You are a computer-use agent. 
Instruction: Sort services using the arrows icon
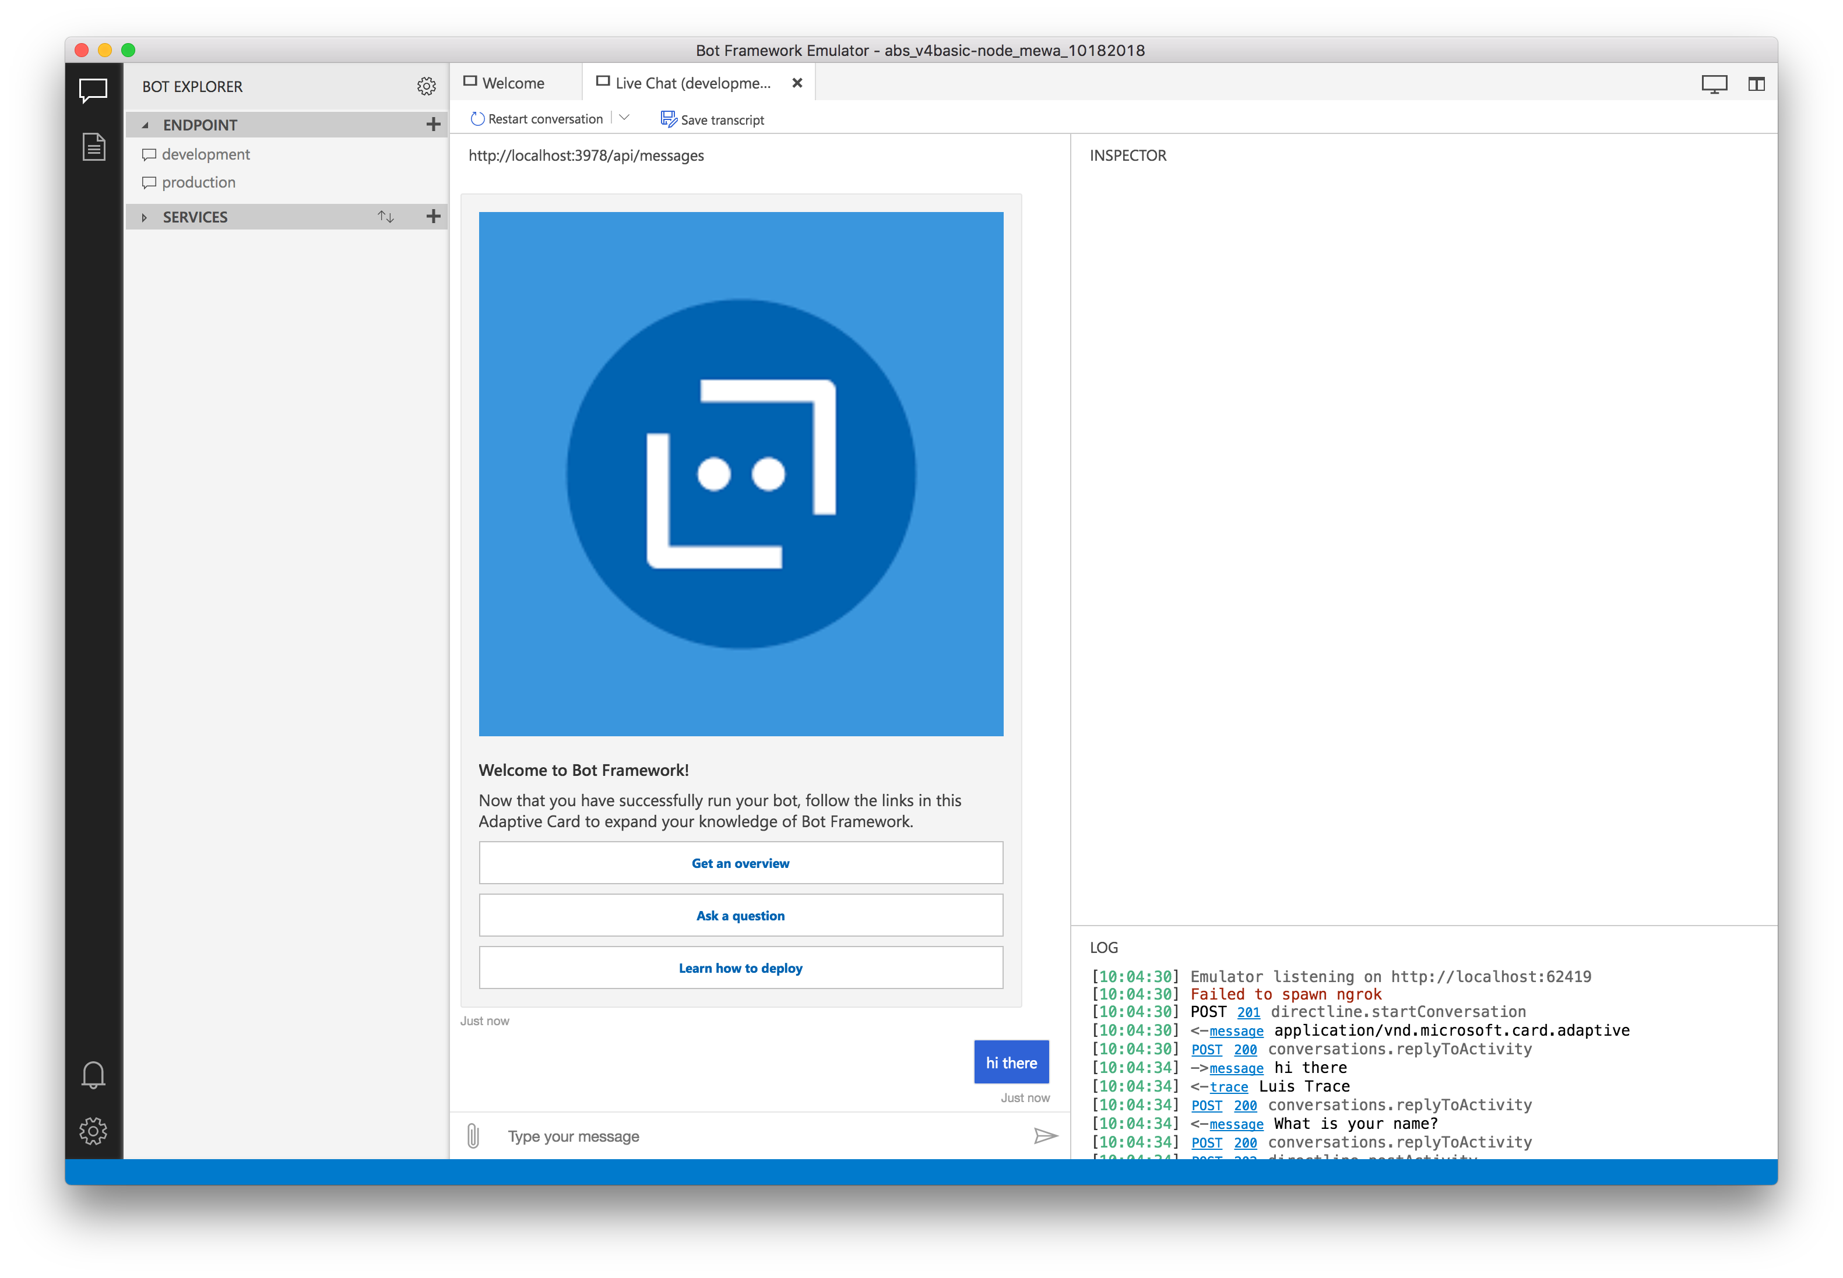click(385, 216)
